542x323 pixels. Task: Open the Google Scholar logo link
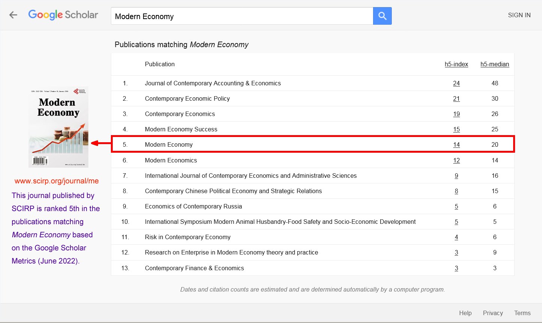click(x=63, y=15)
